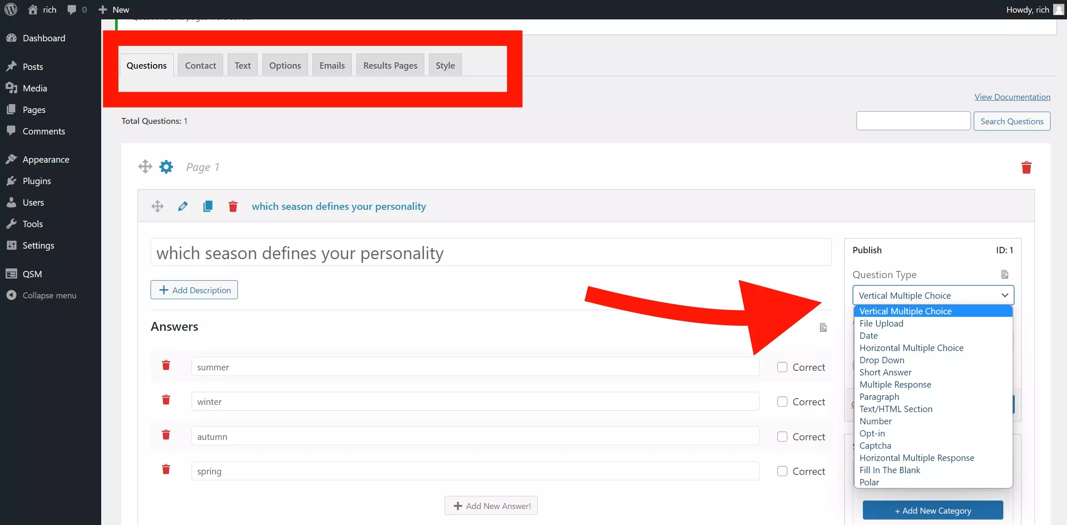Viewport: 1067px width, 525px height.
Task: Collapse the Vertical Multiple Choice dropdown
Action: coord(933,295)
